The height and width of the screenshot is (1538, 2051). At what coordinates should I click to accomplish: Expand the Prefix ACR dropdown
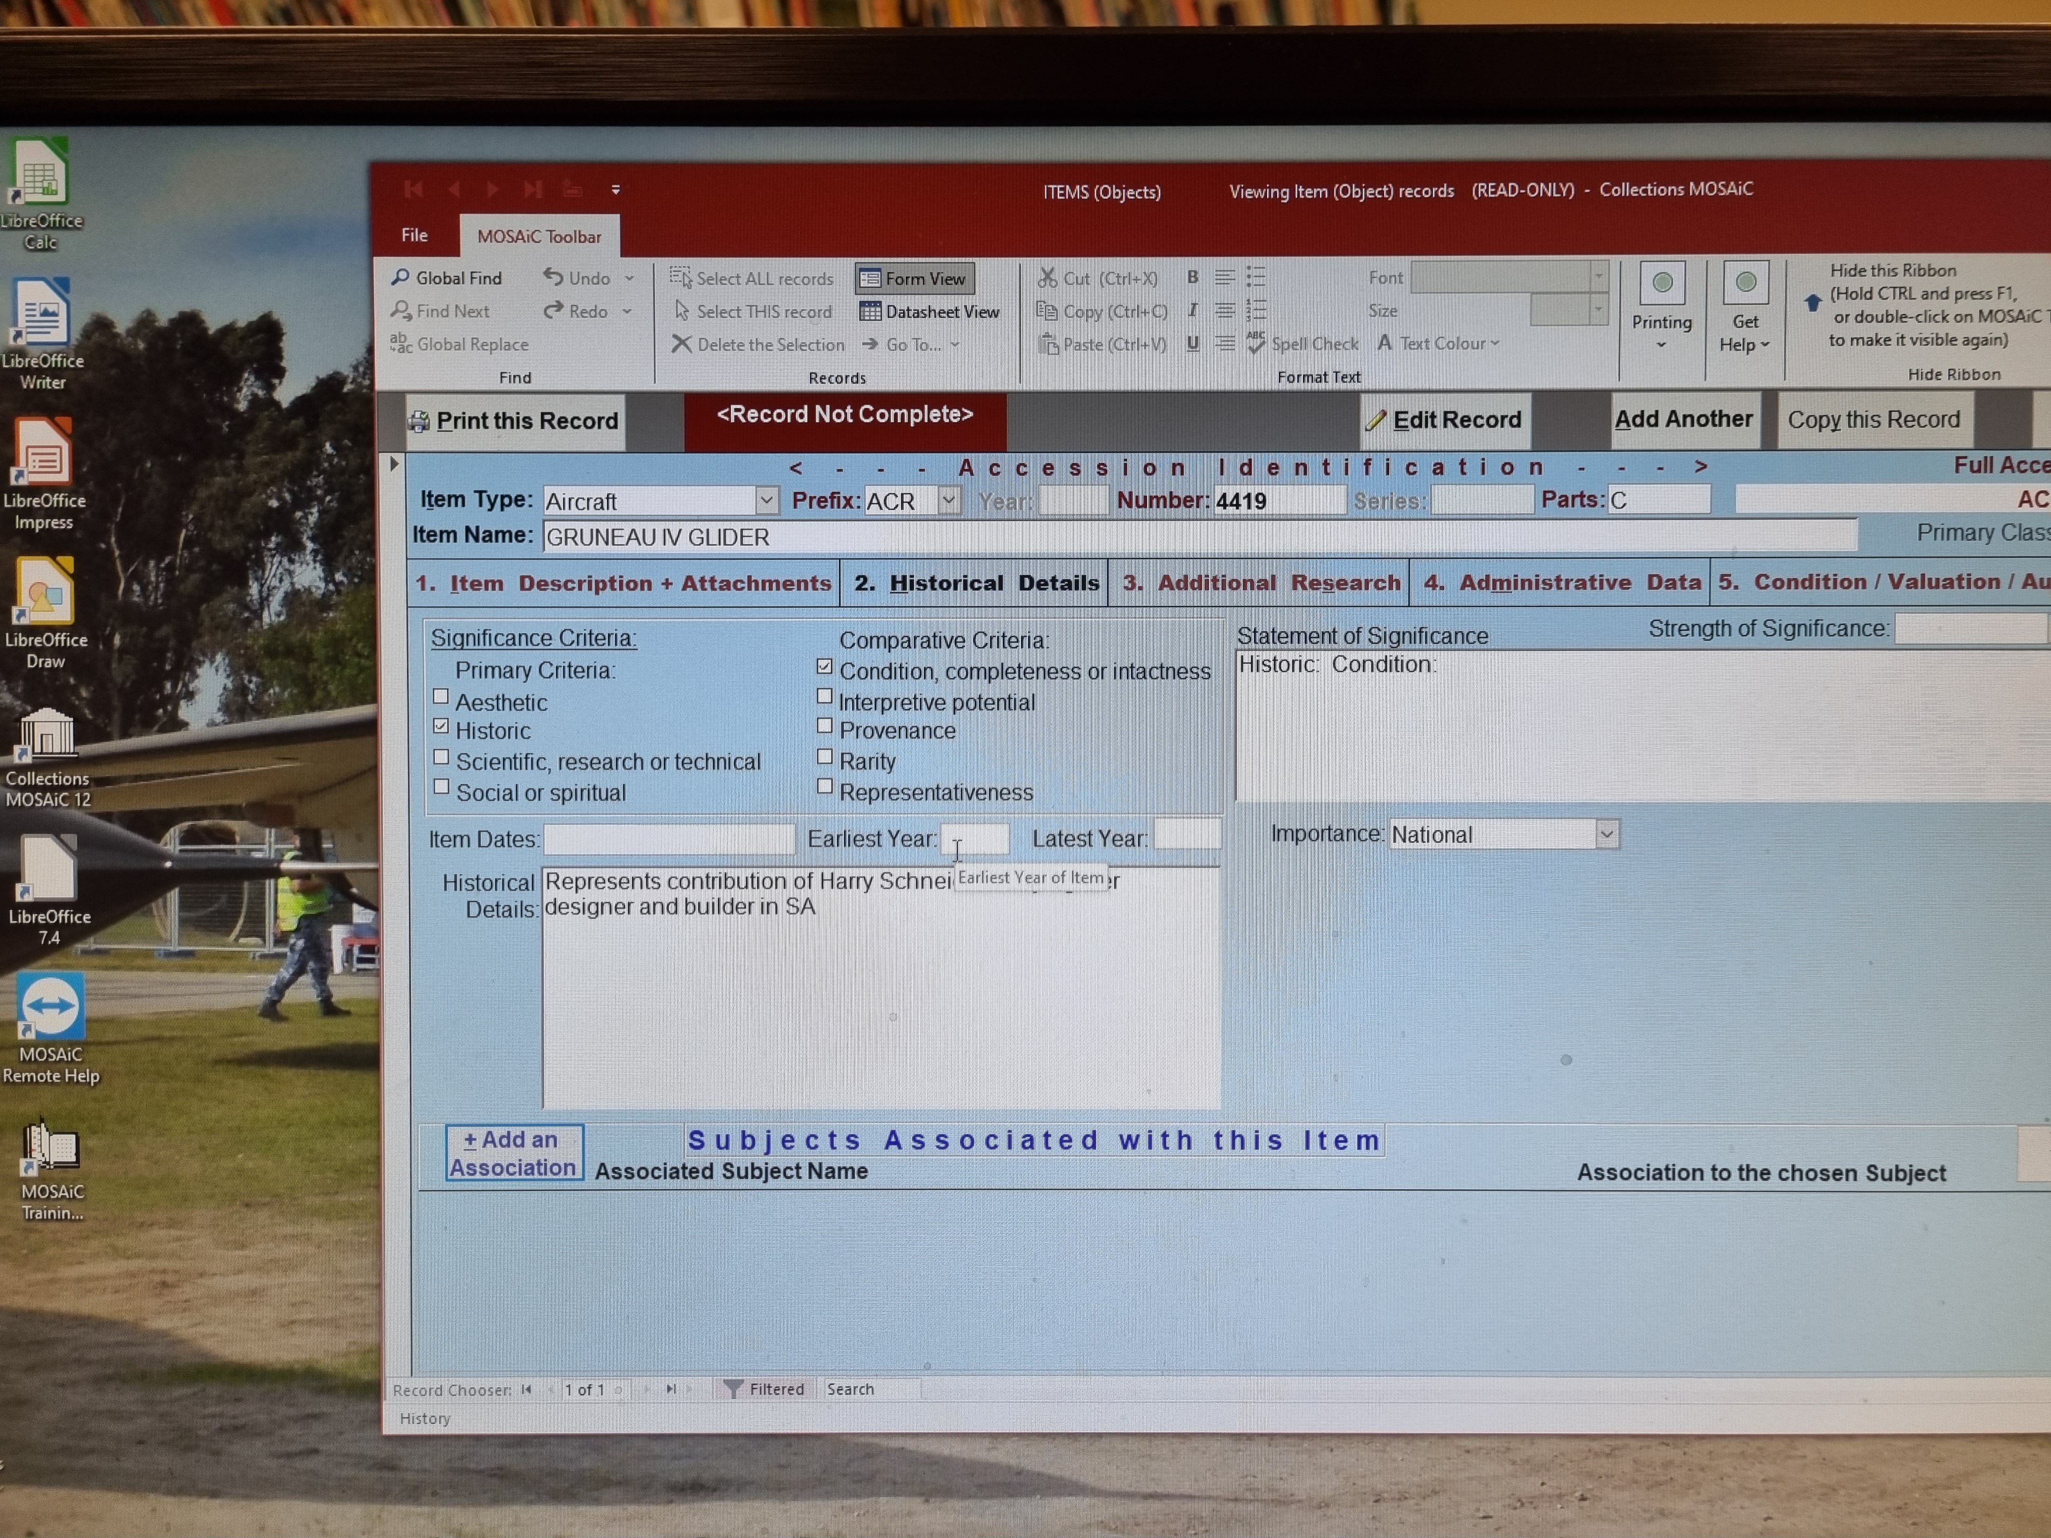coord(948,500)
